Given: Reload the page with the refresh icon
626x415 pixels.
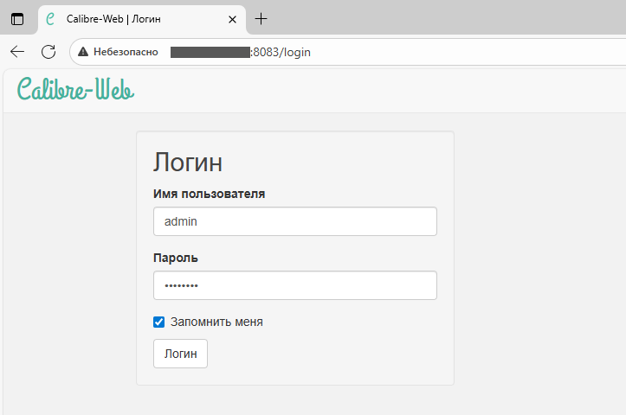Looking at the screenshot, I should [48, 52].
